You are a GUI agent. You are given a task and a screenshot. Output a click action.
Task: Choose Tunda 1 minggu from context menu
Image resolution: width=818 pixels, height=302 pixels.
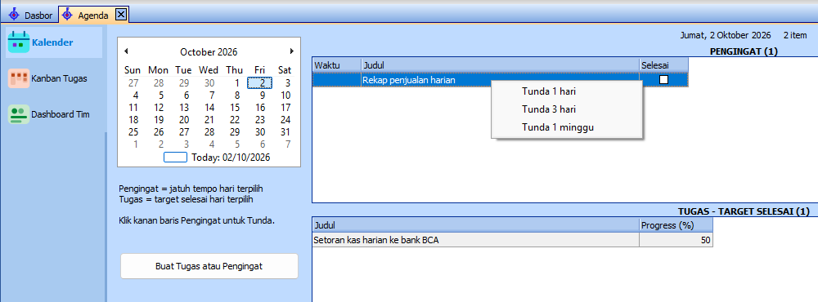coord(567,127)
